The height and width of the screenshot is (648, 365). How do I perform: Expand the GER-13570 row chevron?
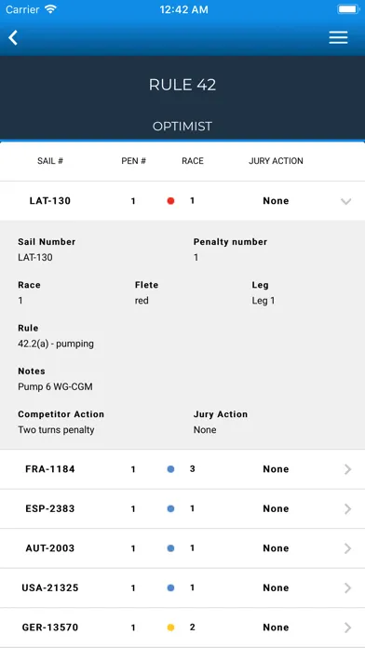[347, 628]
